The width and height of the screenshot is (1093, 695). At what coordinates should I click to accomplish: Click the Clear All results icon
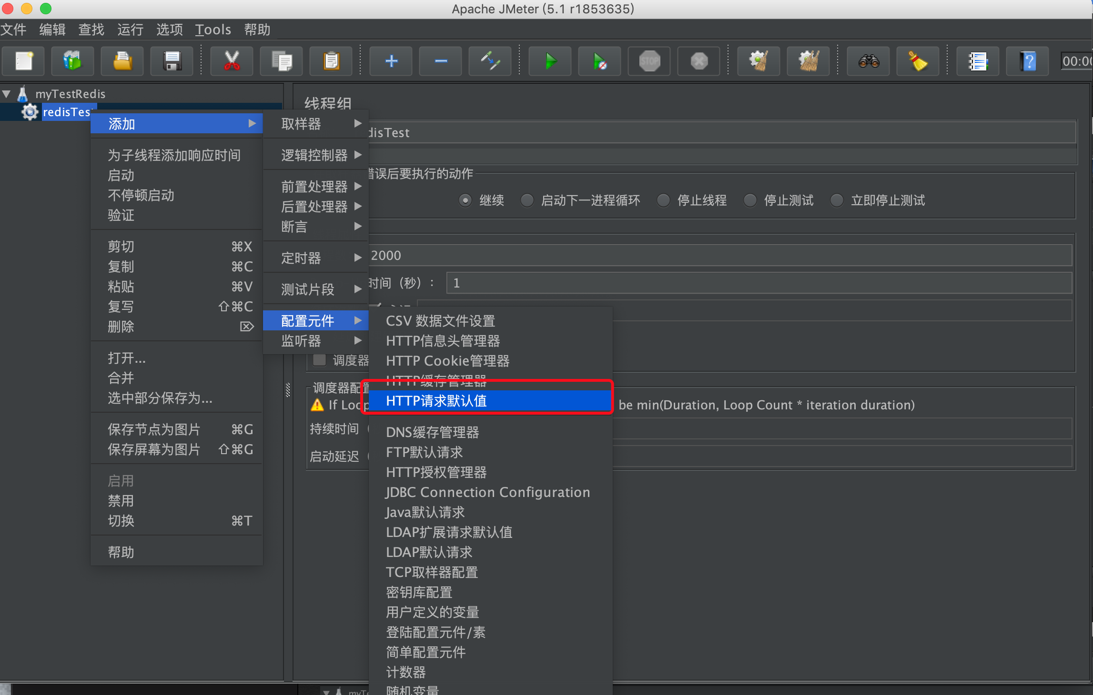click(x=808, y=61)
